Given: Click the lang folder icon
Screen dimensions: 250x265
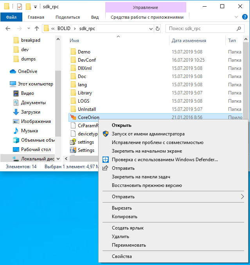Looking at the screenshot, I should pyautogui.click(x=73, y=85).
